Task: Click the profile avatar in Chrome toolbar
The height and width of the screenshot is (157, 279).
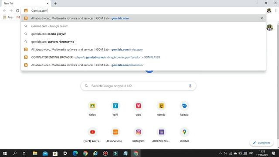Action: [269, 10]
